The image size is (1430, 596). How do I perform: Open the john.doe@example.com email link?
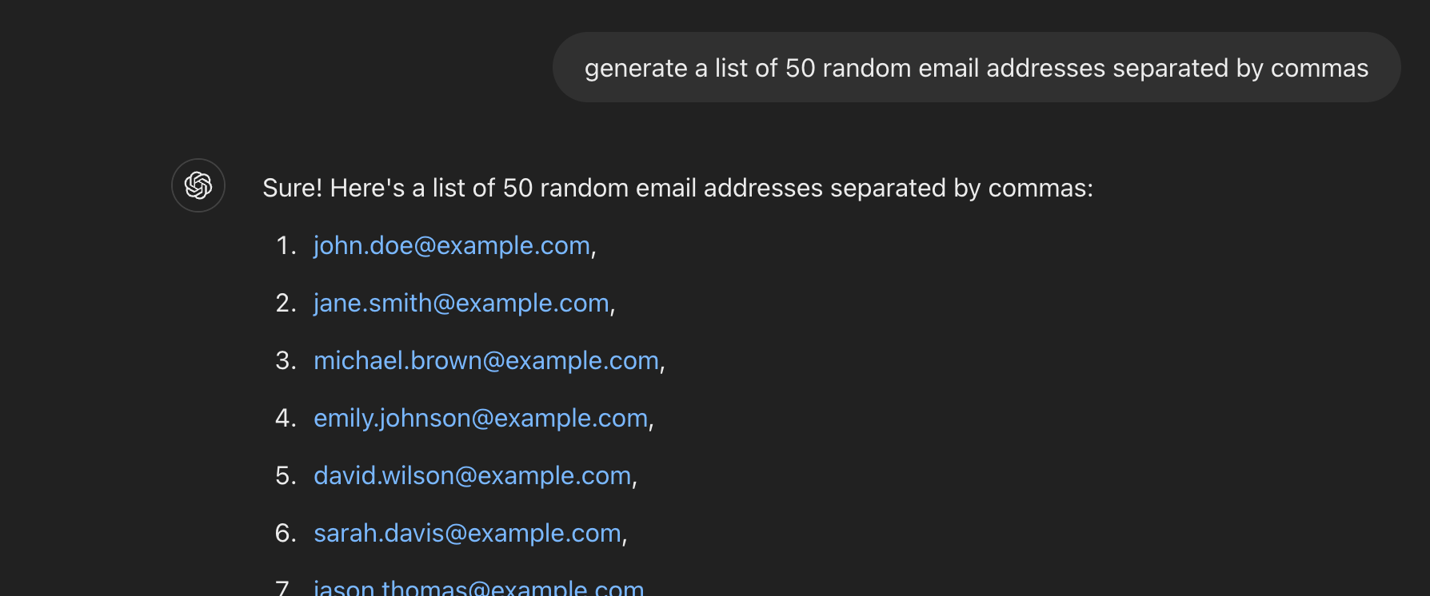click(x=452, y=245)
